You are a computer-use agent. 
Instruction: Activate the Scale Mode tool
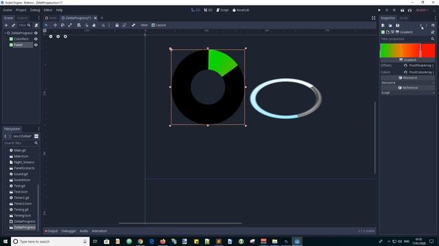[x=70, y=25]
